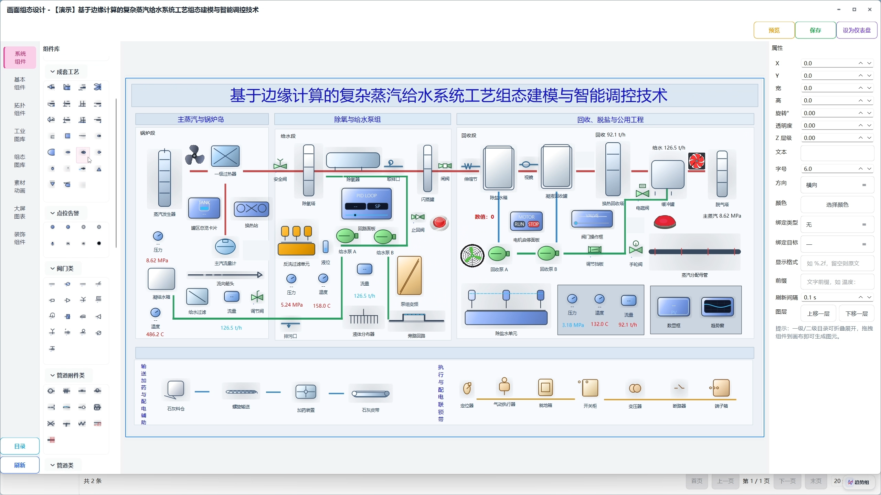Select the 给水过滤 filter icon
The height and width of the screenshot is (495, 881).
click(197, 297)
